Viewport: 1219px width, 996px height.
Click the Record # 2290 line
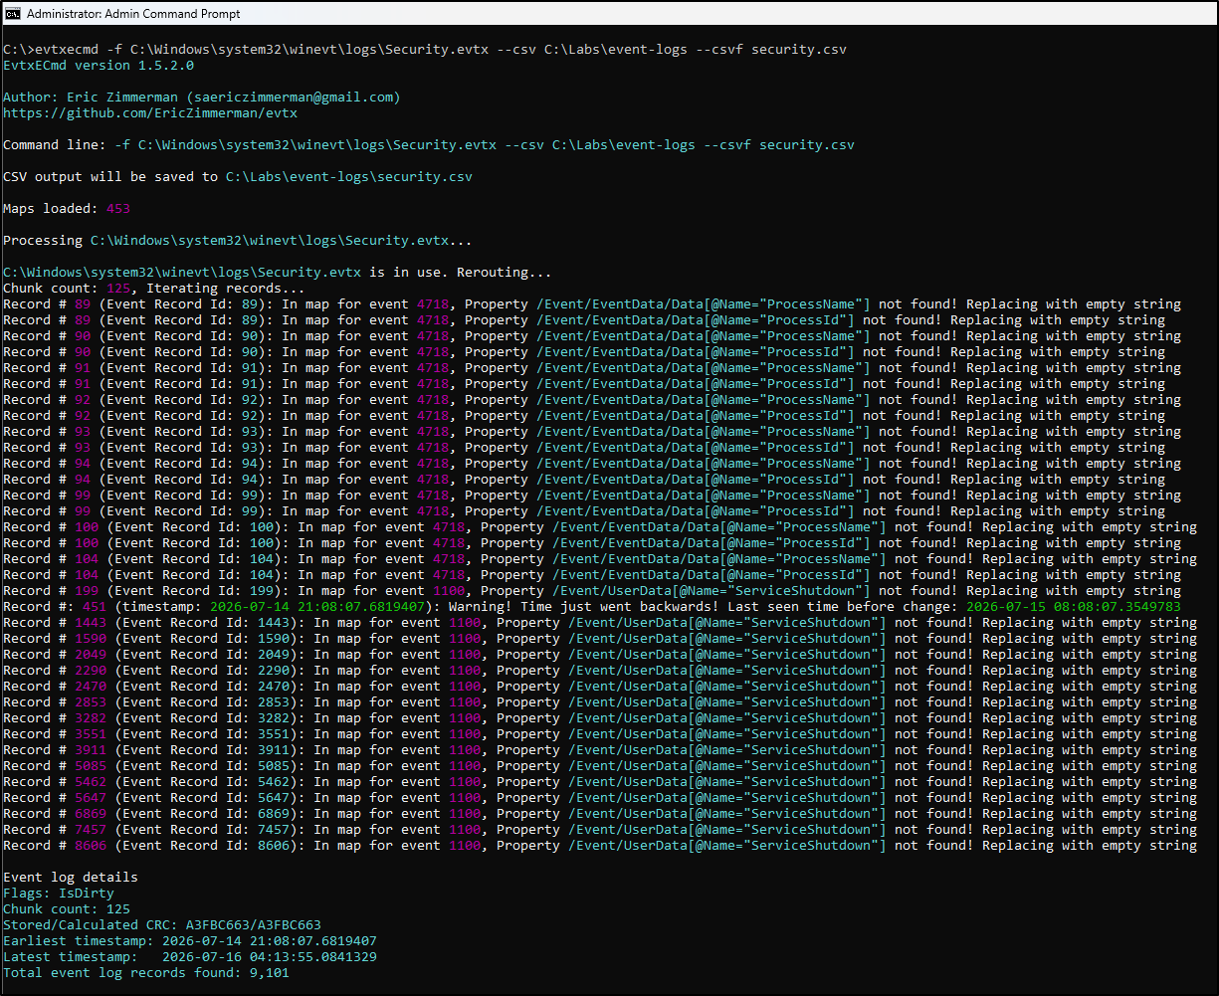coord(600,671)
